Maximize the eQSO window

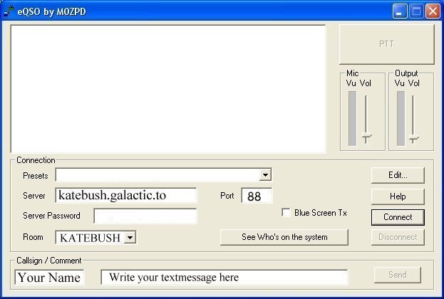417,11
